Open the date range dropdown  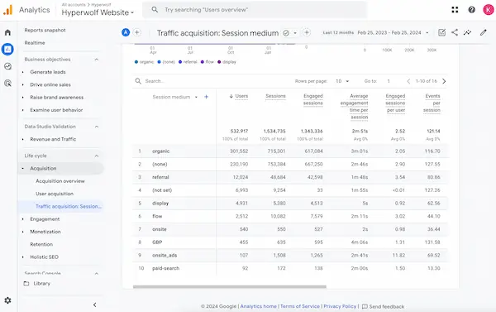[427, 32]
